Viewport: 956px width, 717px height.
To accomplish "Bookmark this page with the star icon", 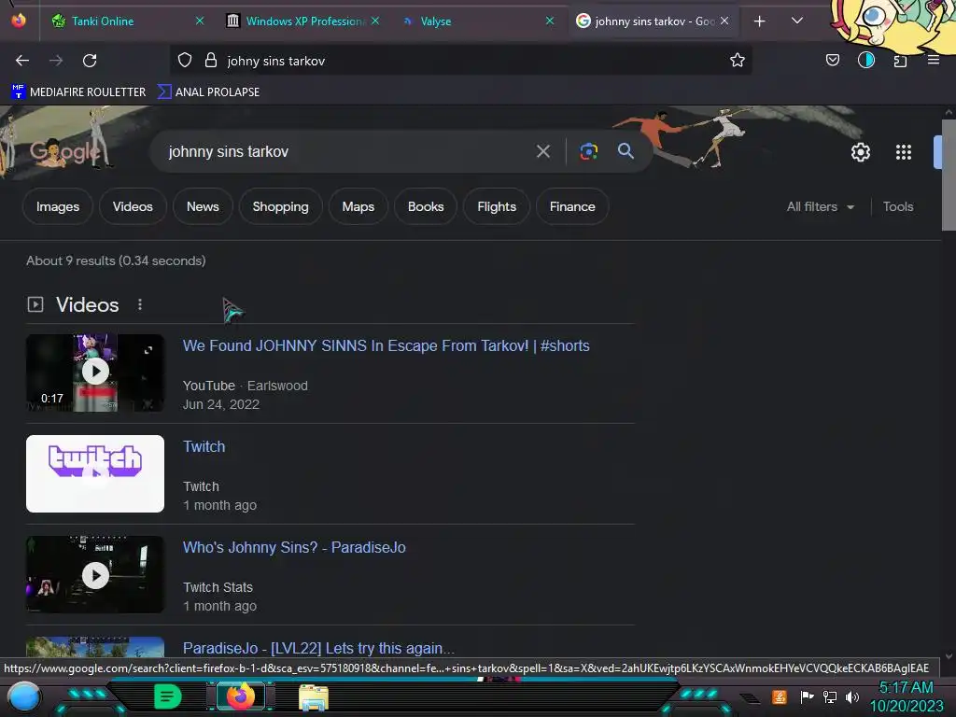I will tap(738, 60).
